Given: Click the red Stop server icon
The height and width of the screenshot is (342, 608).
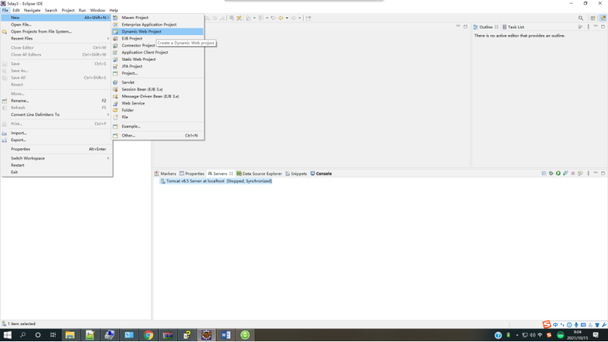Looking at the screenshot, I should click(573, 173).
